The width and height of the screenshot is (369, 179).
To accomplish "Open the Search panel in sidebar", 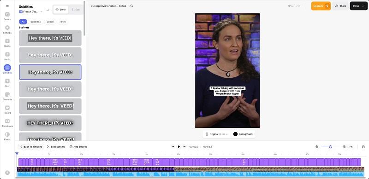I will click(7, 16).
